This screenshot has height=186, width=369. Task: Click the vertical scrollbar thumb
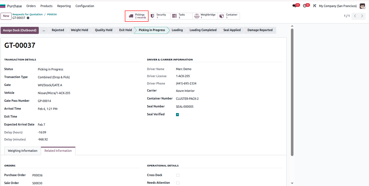pyautogui.click(x=292, y=92)
